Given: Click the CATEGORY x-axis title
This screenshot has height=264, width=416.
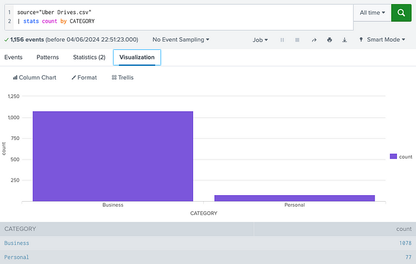Looking at the screenshot, I should tap(204, 213).
